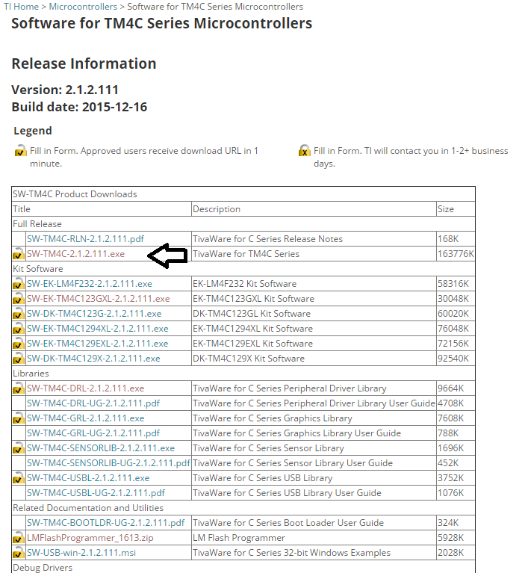Click the X lock icon in Legend
528x573 pixels.
click(305, 151)
